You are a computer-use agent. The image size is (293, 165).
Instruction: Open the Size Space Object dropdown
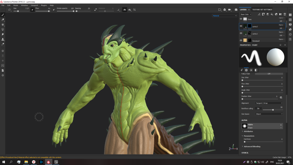[x=269, y=114]
